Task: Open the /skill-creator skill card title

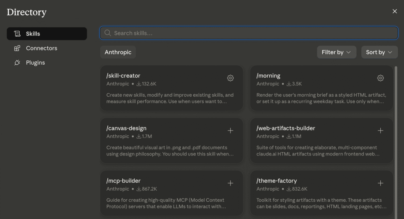Action: [x=123, y=76]
